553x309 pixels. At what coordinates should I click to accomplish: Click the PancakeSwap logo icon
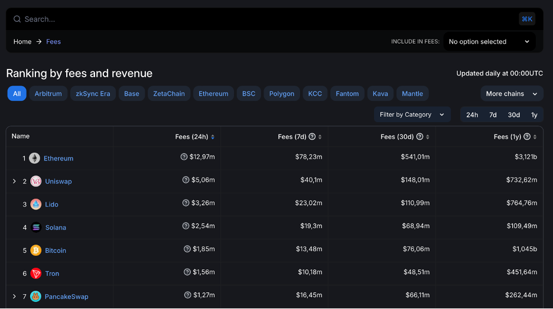point(36,296)
